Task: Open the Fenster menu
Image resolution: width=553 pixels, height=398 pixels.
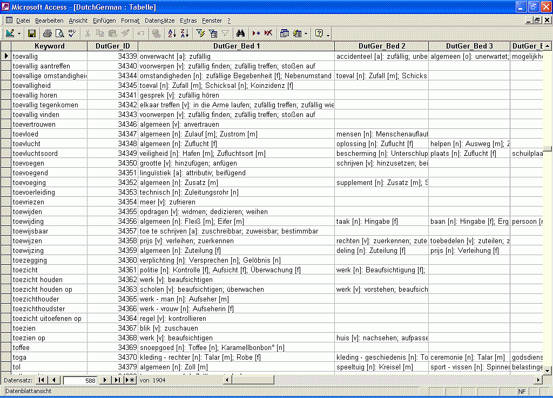Action: pyautogui.click(x=212, y=20)
